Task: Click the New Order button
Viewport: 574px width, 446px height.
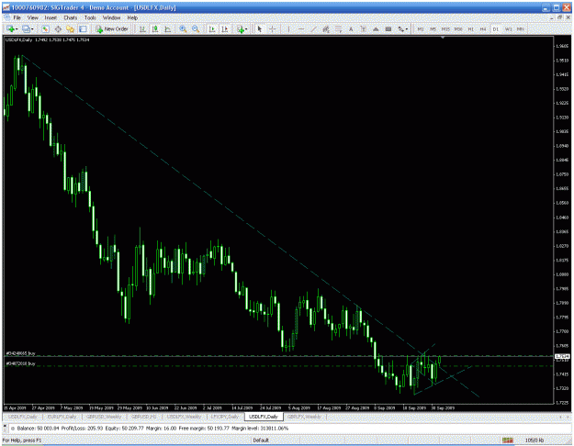Action: point(112,28)
